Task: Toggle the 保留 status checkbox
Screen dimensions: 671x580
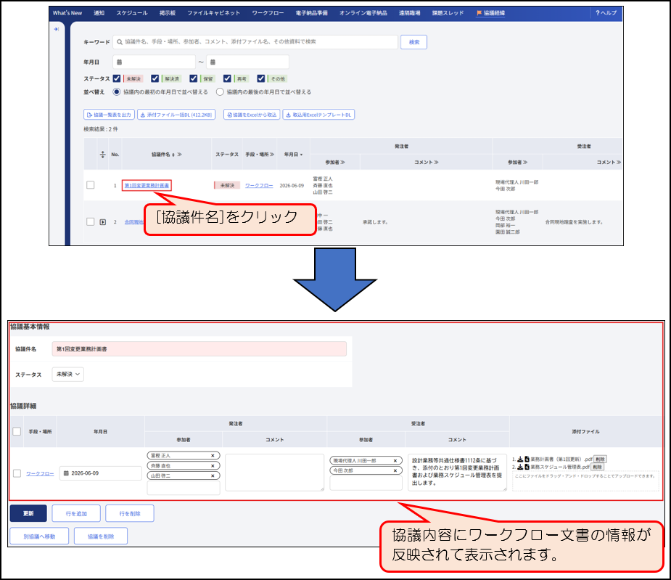Action: point(194,78)
